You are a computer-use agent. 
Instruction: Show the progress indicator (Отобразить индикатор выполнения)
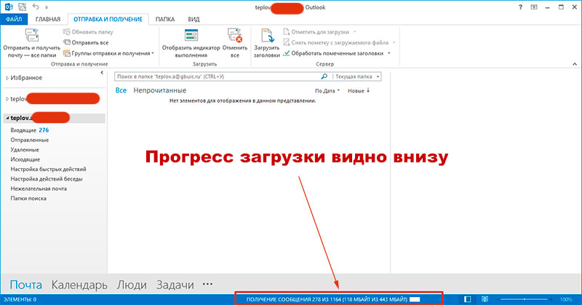point(192,36)
